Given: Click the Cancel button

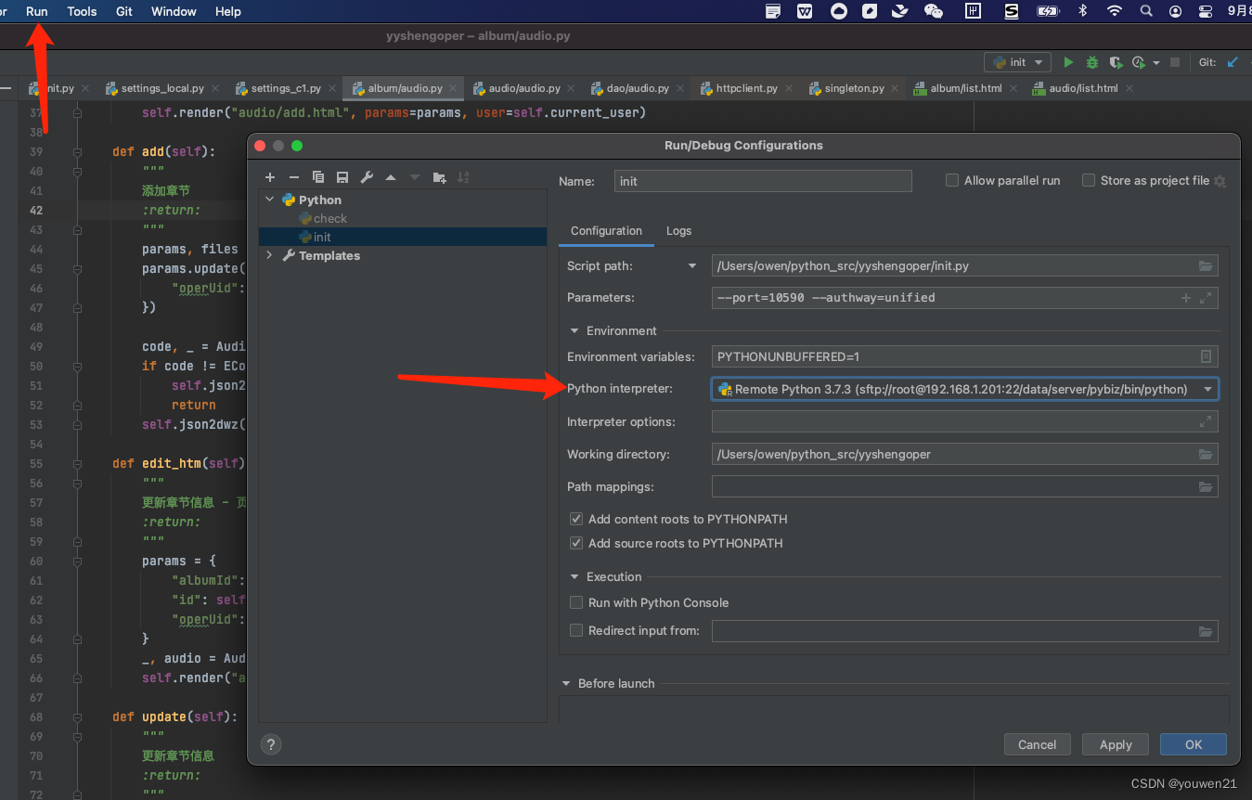Looking at the screenshot, I should coord(1037,744).
